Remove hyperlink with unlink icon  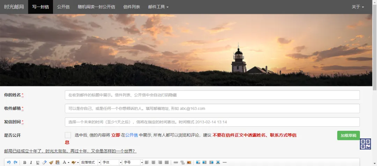(183, 163)
